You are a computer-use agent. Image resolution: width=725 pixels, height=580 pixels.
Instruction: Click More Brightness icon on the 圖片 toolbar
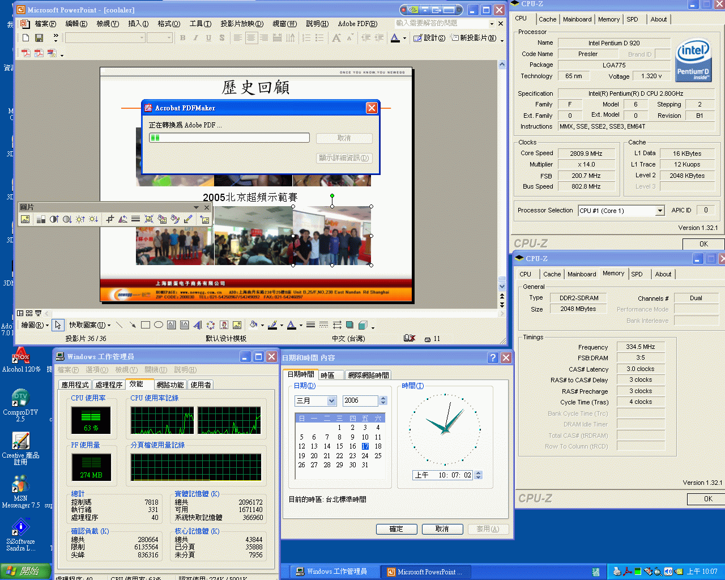coord(80,219)
